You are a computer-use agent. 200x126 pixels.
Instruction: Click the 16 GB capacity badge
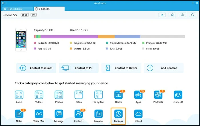25,15
